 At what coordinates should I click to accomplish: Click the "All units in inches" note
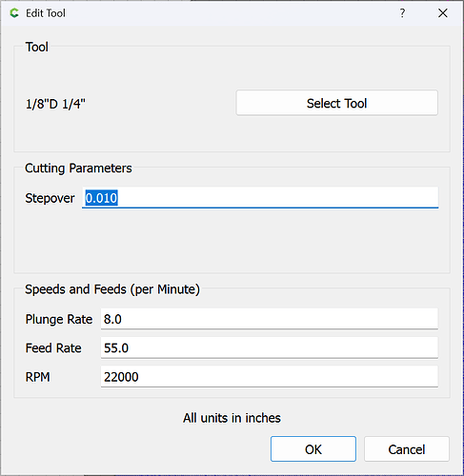click(x=232, y=418)
